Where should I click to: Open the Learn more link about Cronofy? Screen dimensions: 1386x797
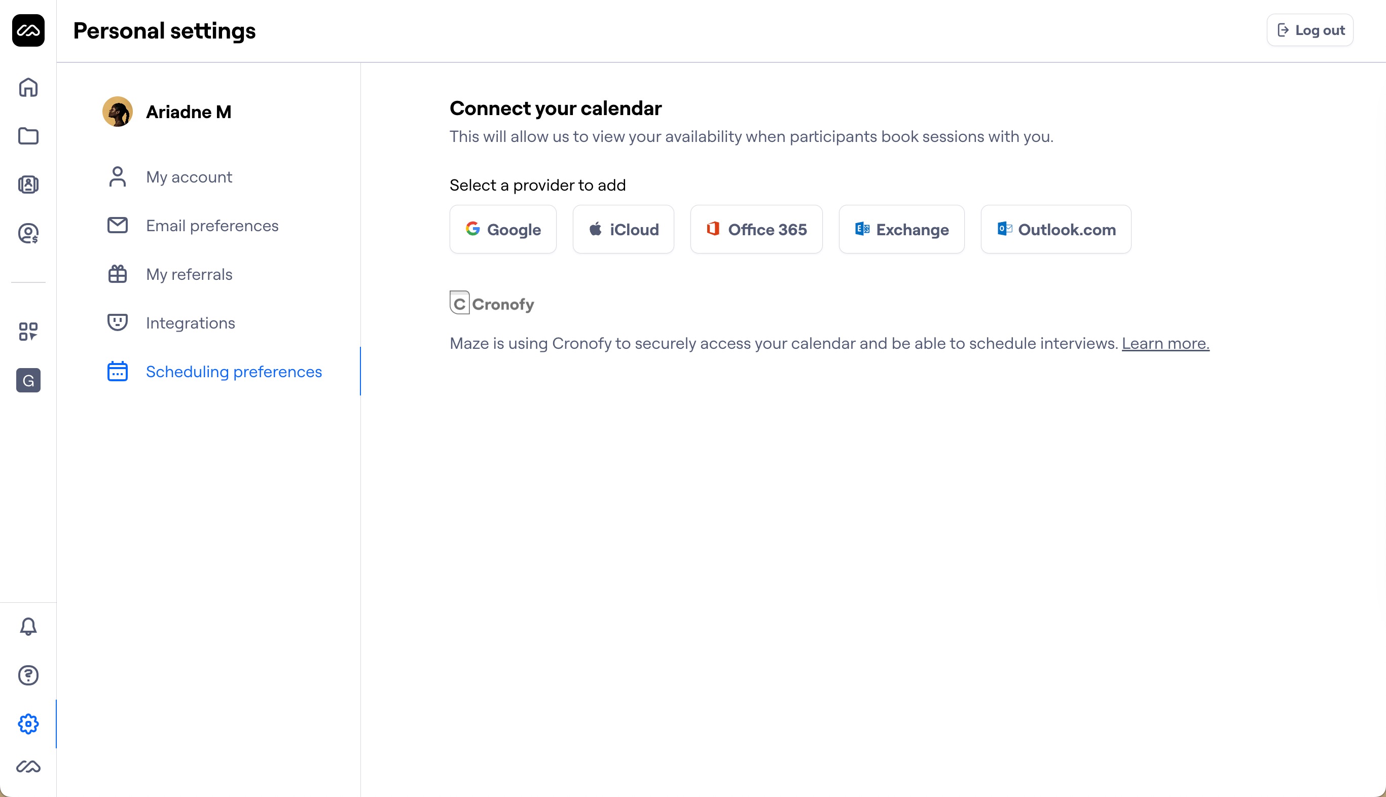(1165, 343)
